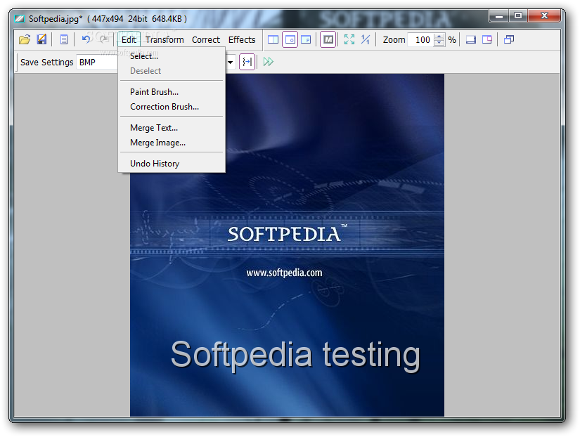Click the Zoom value field showing 100
580x437 pixels.
coord(421,39)
